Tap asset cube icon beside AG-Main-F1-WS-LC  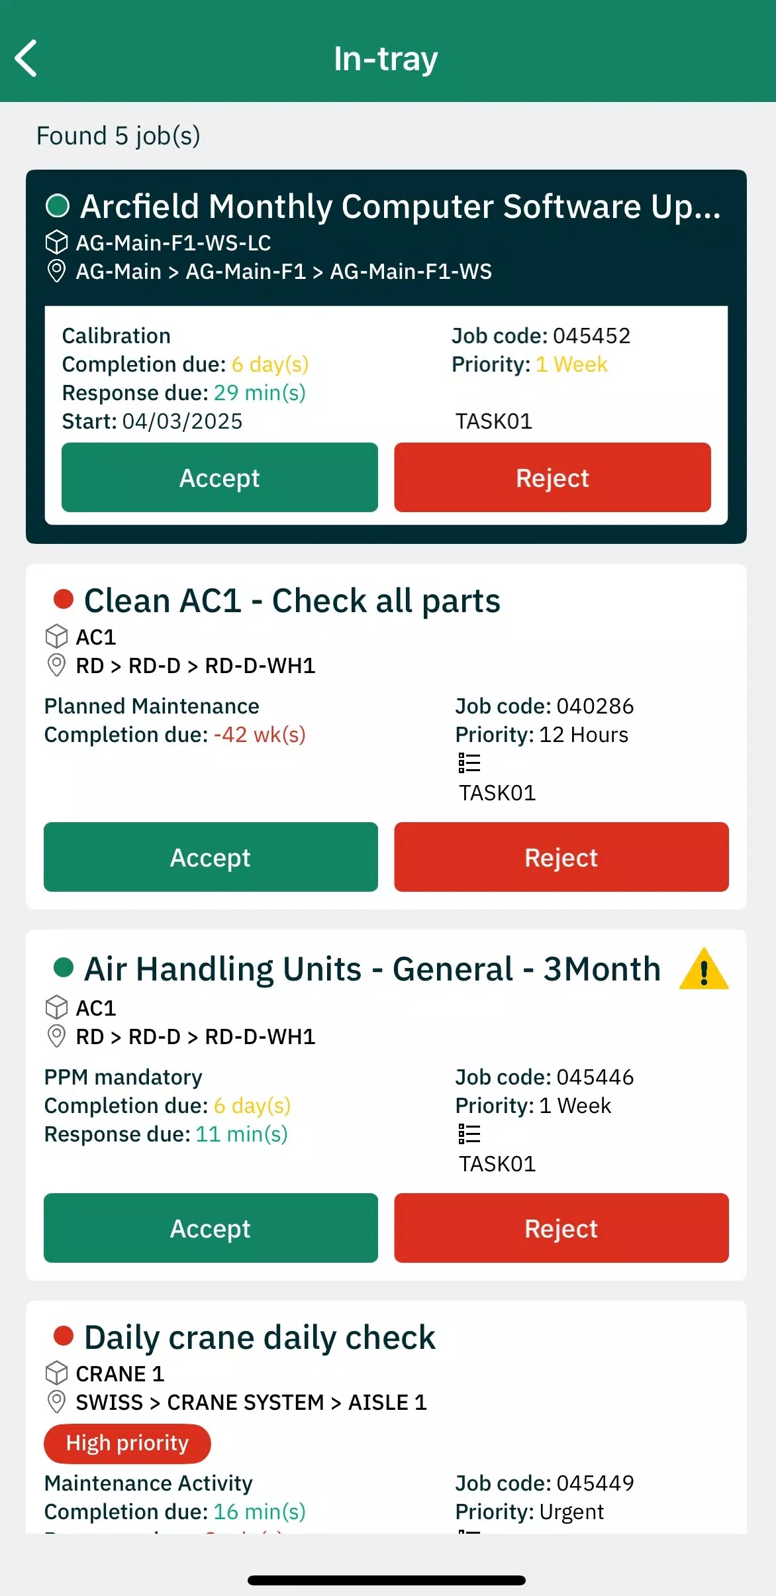57,242
